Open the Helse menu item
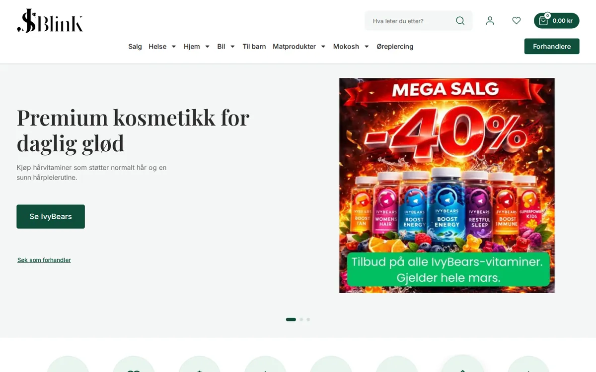The width and height of the screenshot is (596, 372). pyautogui.click(x=157, y=46)
